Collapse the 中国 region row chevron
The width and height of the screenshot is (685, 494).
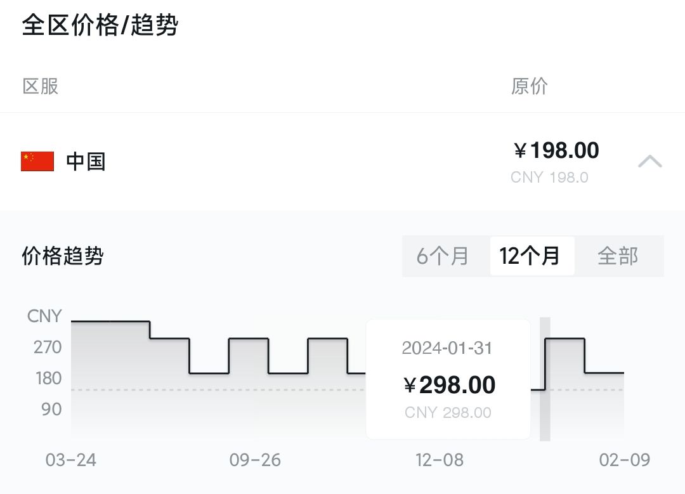pyautogui.click(x=650, y=161)
